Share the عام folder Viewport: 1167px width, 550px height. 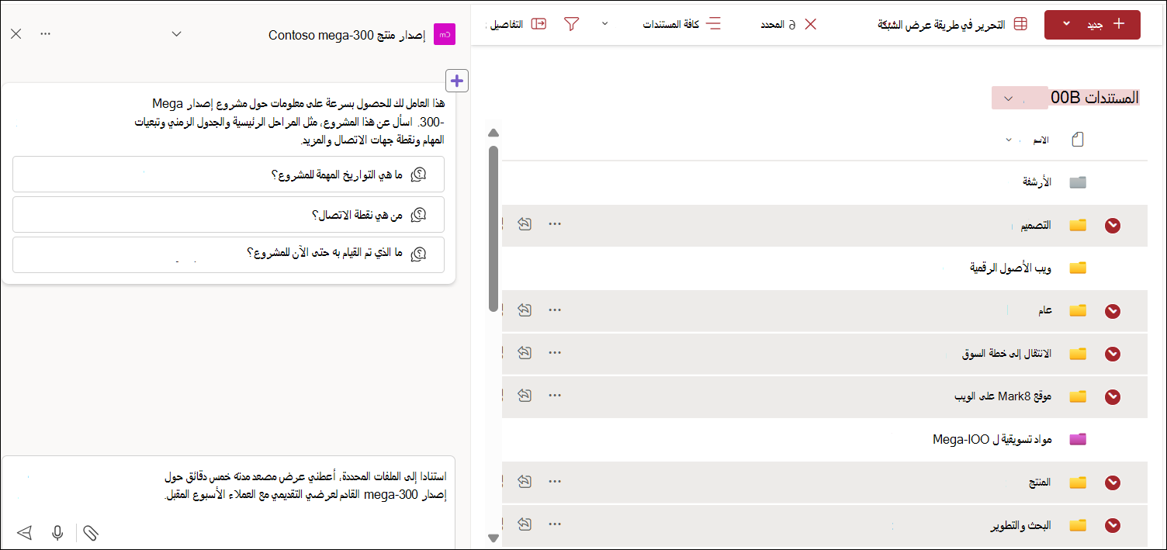pos(525,310)
